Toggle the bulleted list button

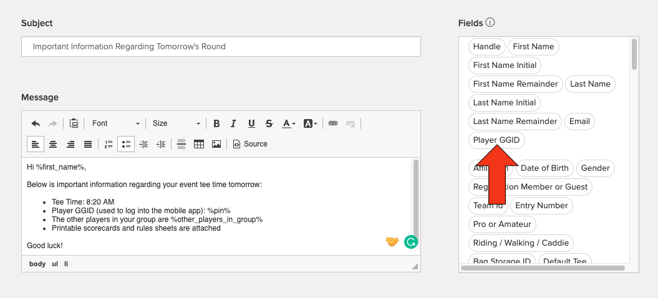click(126, 144)
